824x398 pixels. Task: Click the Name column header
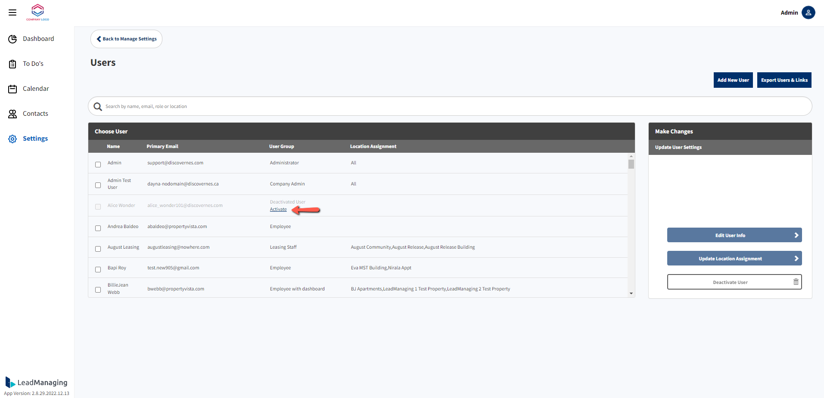(113, 146)
